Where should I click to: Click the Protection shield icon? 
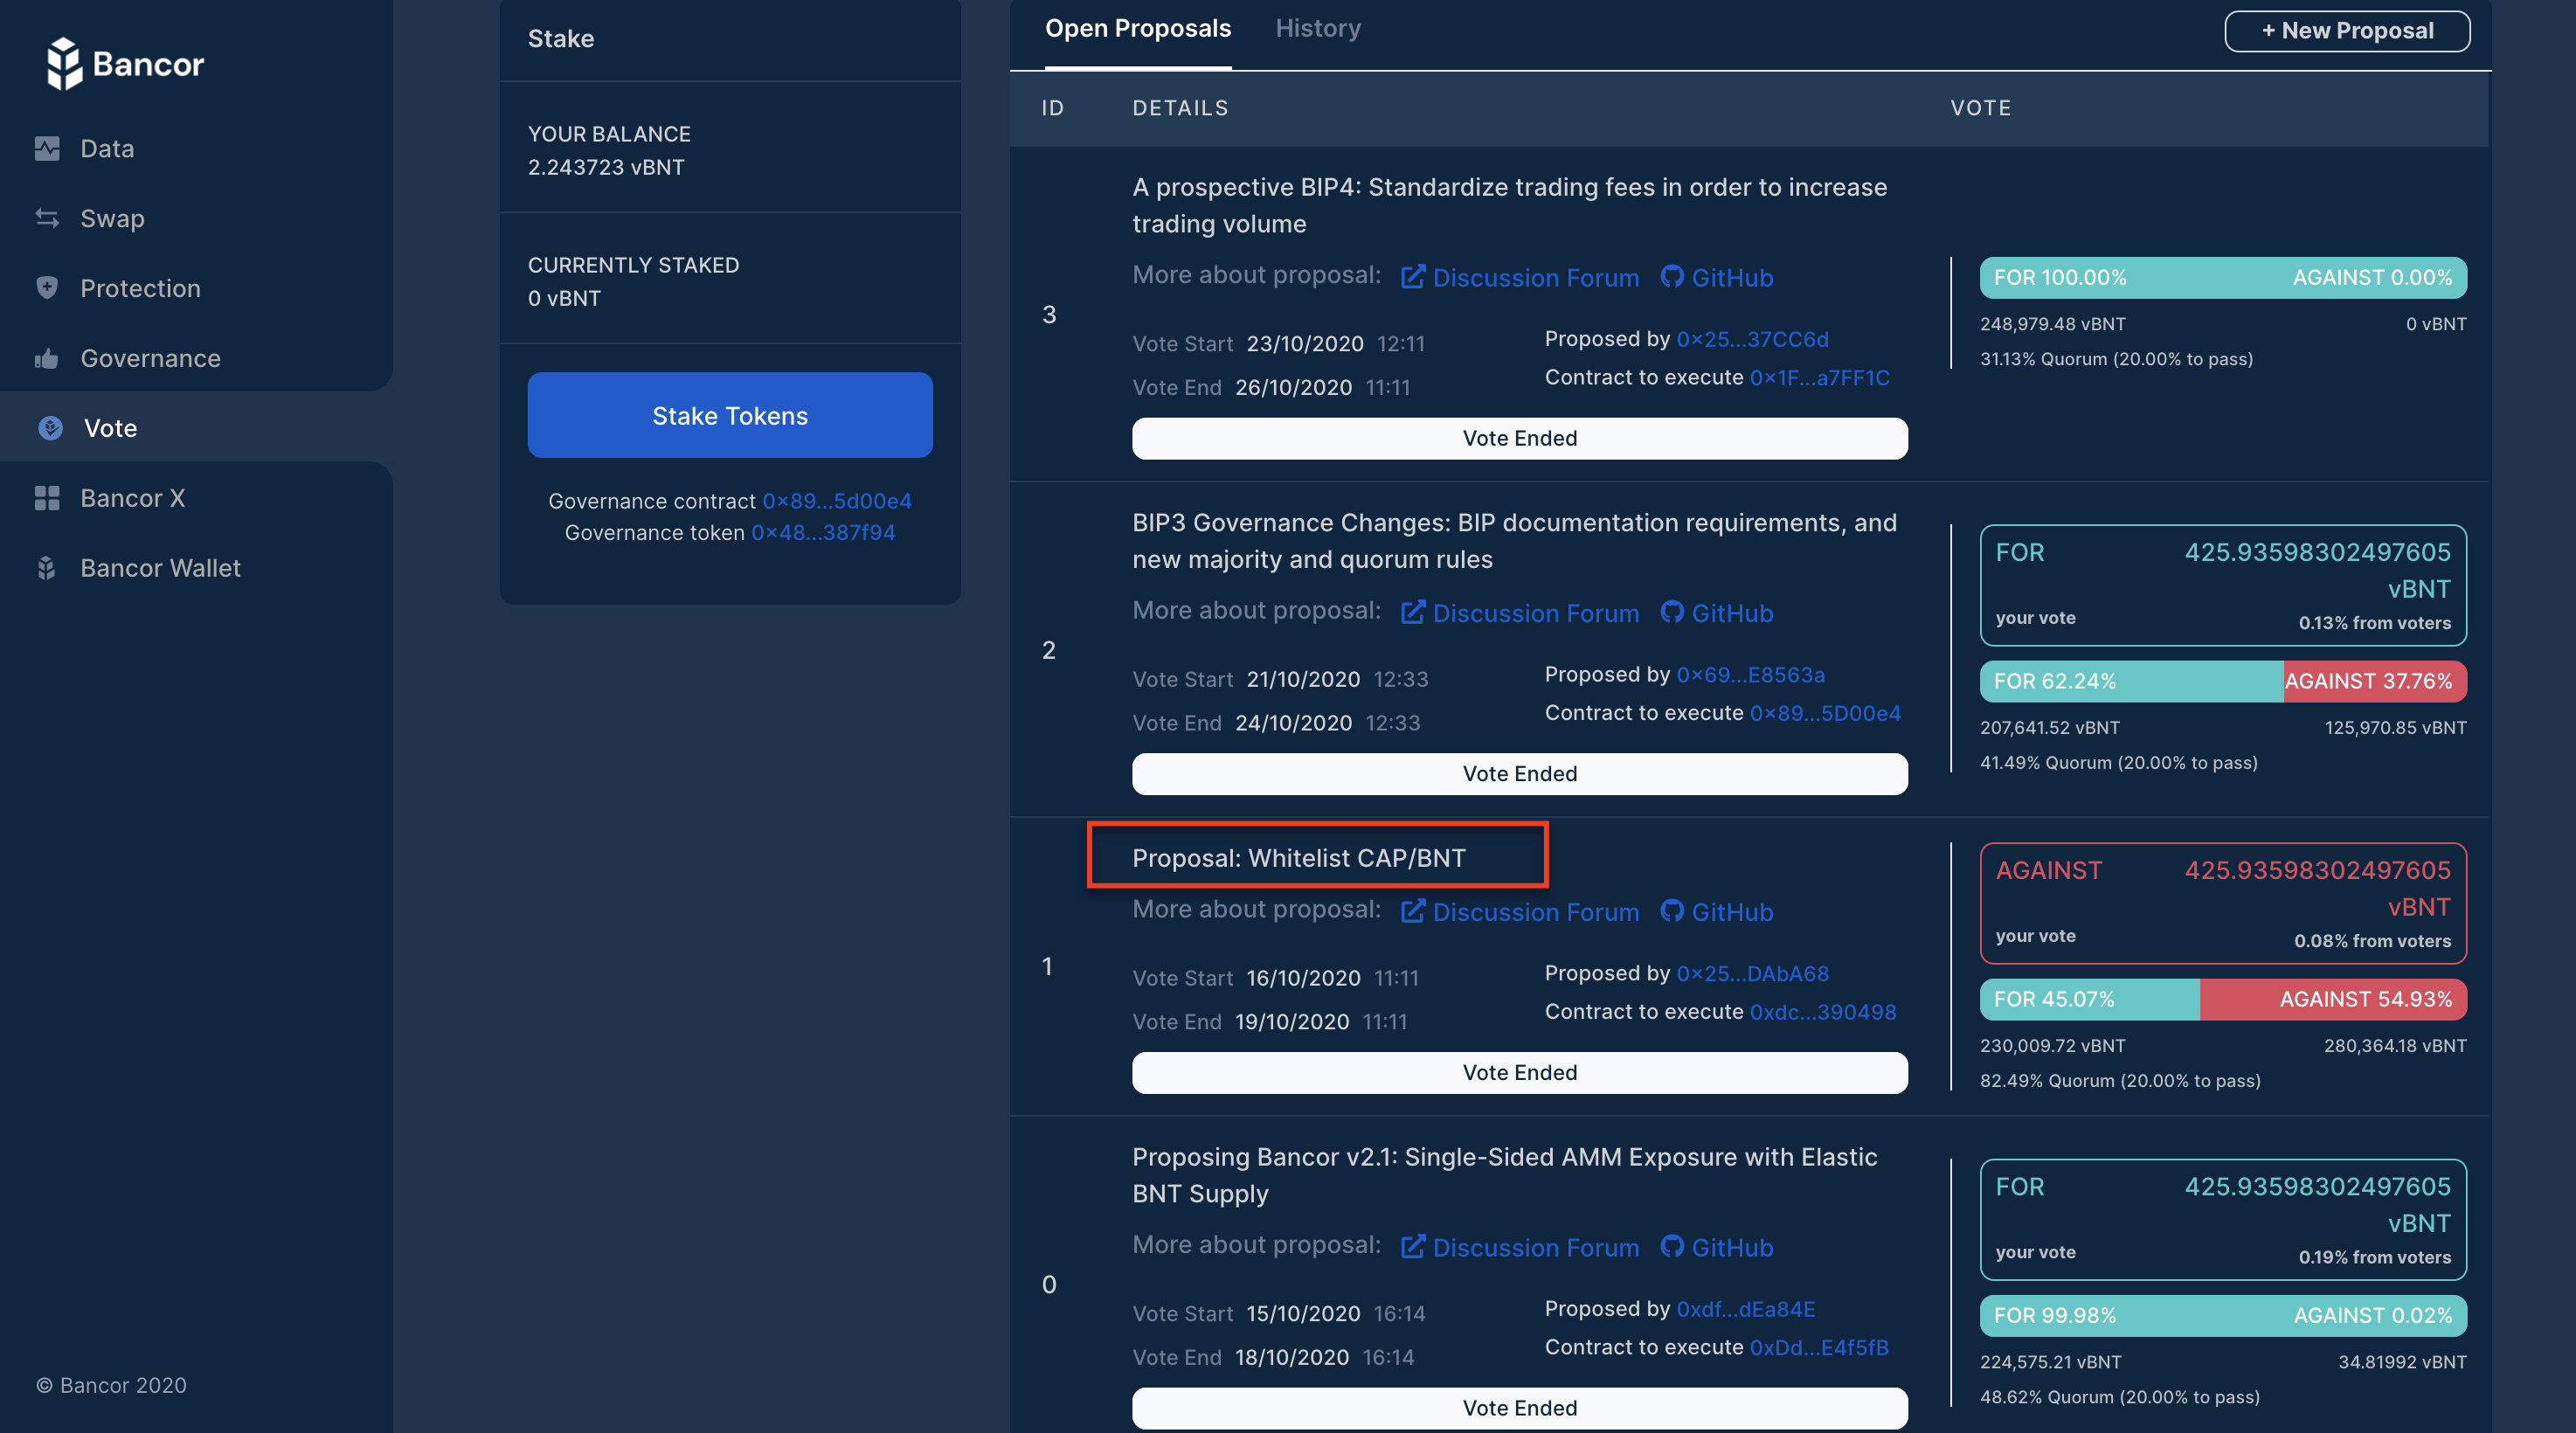pos(47,288)
